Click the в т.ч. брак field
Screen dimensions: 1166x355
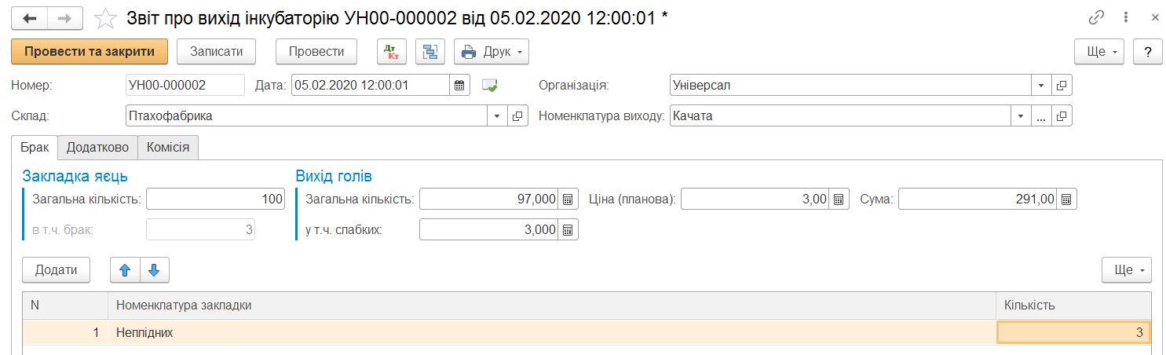201,229
